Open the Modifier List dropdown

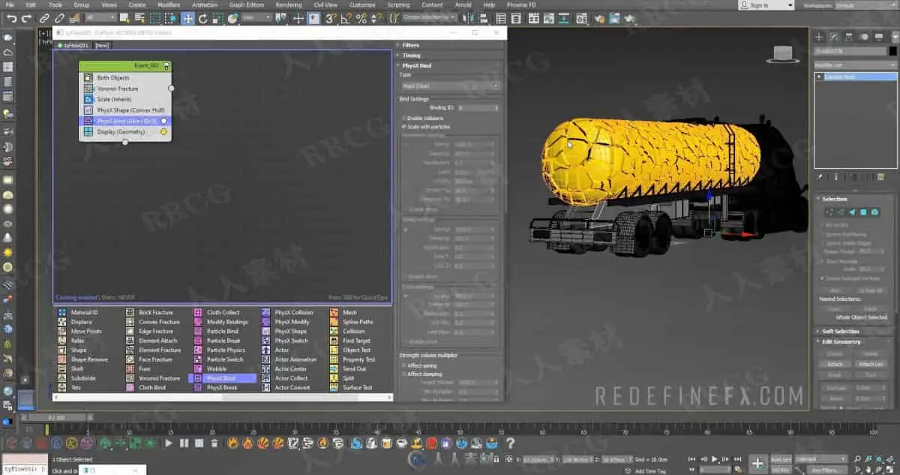click(856, 65)
